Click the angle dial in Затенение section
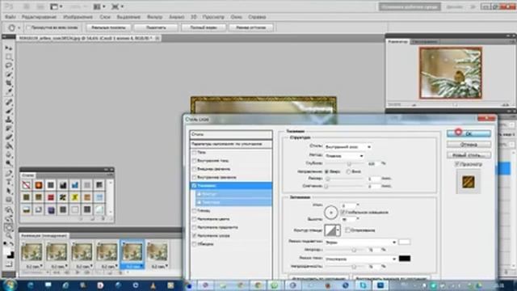Screen dimensions: 517x291 point(330,213)
